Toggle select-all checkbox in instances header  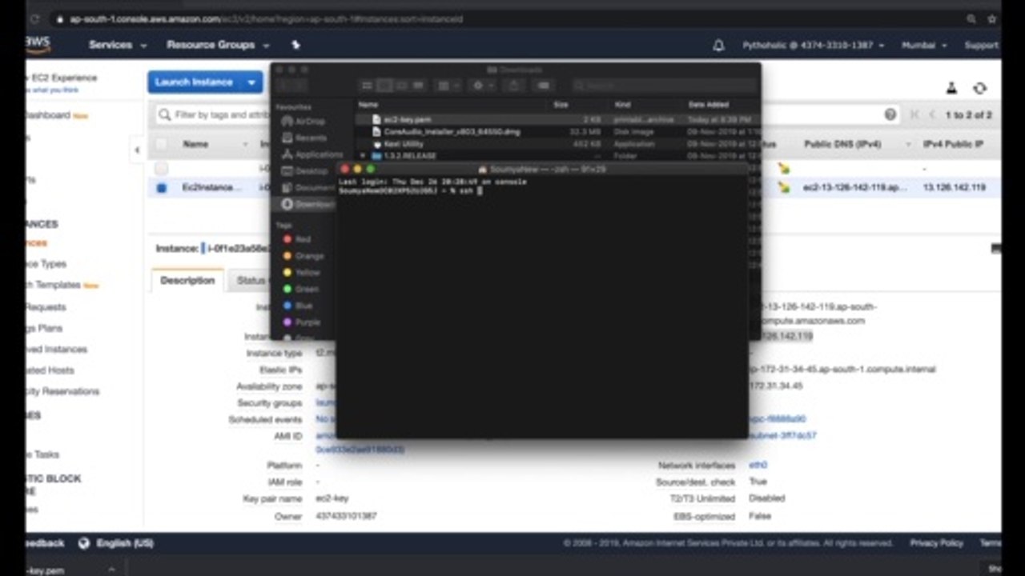162,144
